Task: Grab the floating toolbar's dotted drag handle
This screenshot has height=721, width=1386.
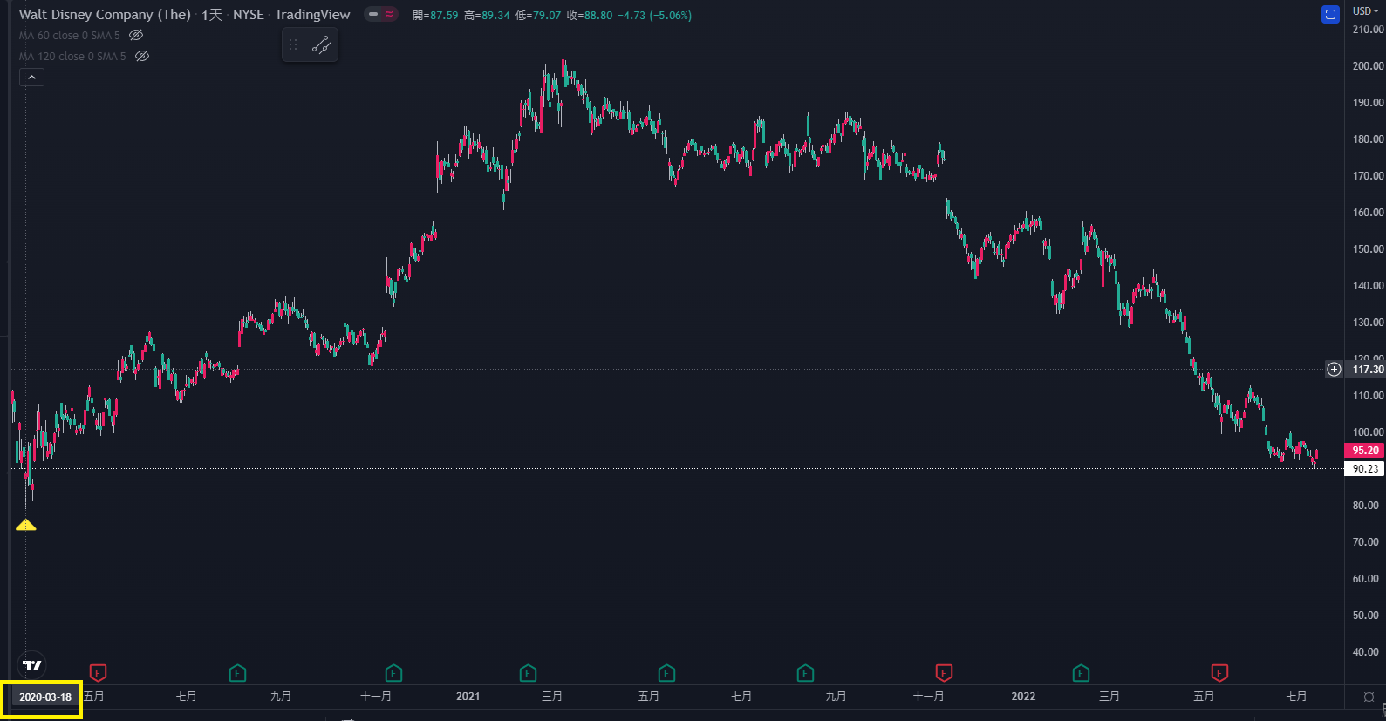Action: tap(293, 44)
